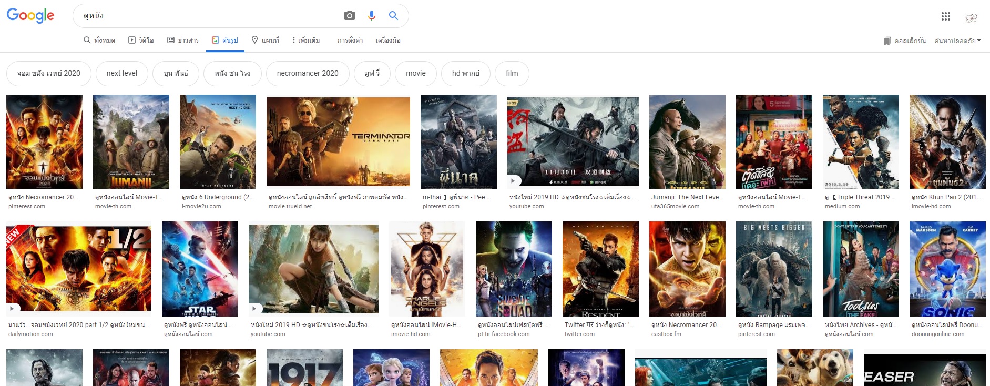Open เครื่องมือ (Tools) options

pyautogui.click(x=388, y=40)
